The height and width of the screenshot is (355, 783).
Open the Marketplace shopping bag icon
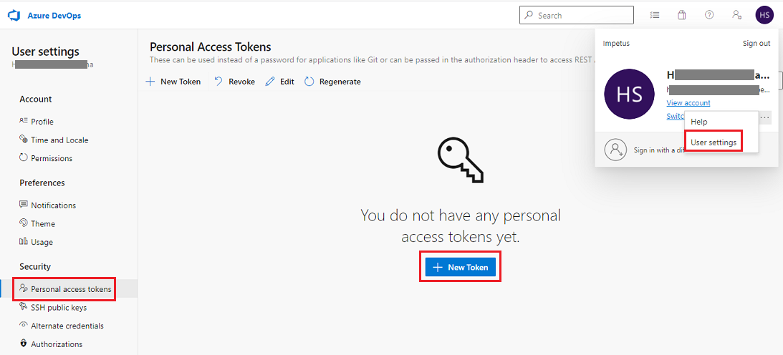click(x=681, y=15)
